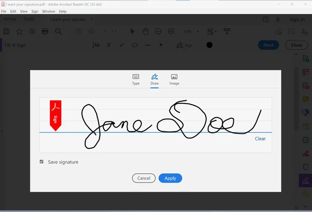Toggle the Save signature checkbox
Screen dimensions: 312x212
[42, 162]
